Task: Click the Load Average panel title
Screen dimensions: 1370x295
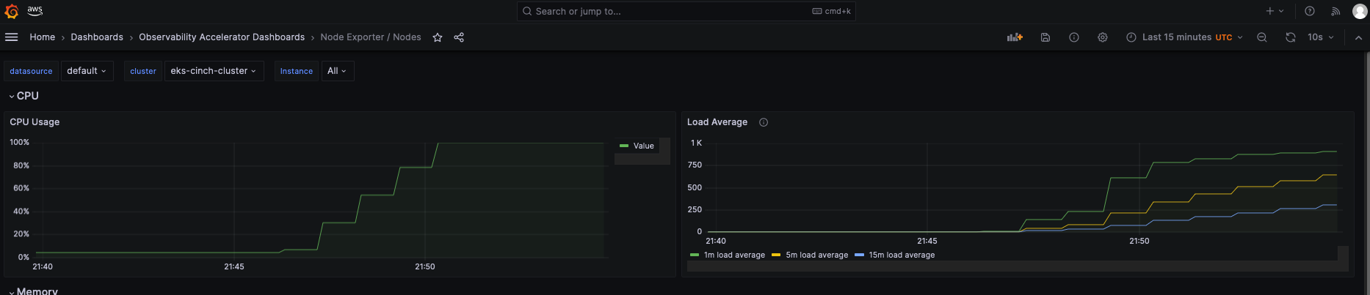Action: coord(717,122)
